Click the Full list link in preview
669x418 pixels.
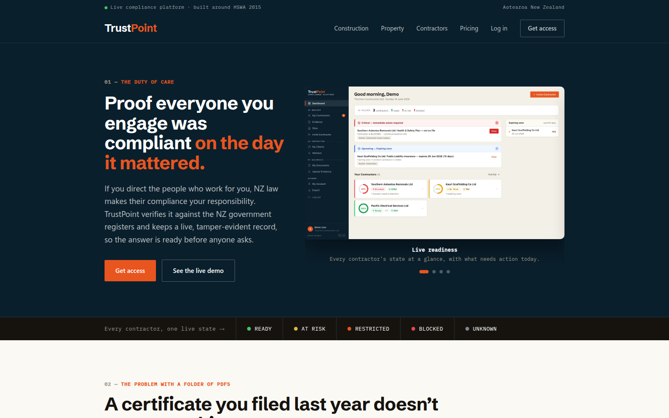point(494,174)
